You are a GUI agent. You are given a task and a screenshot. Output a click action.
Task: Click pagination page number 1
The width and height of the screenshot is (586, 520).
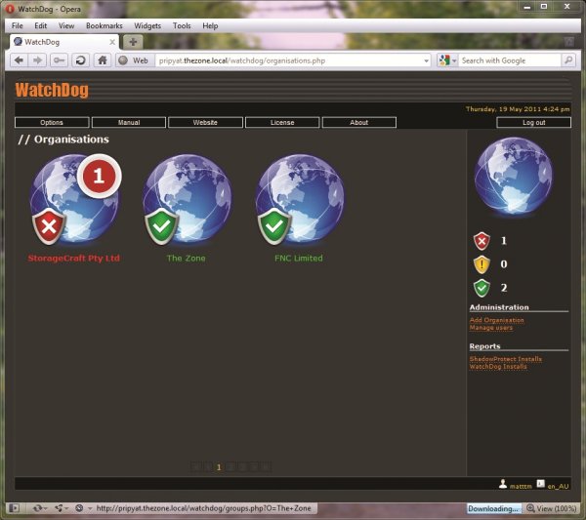coord(219,467)
